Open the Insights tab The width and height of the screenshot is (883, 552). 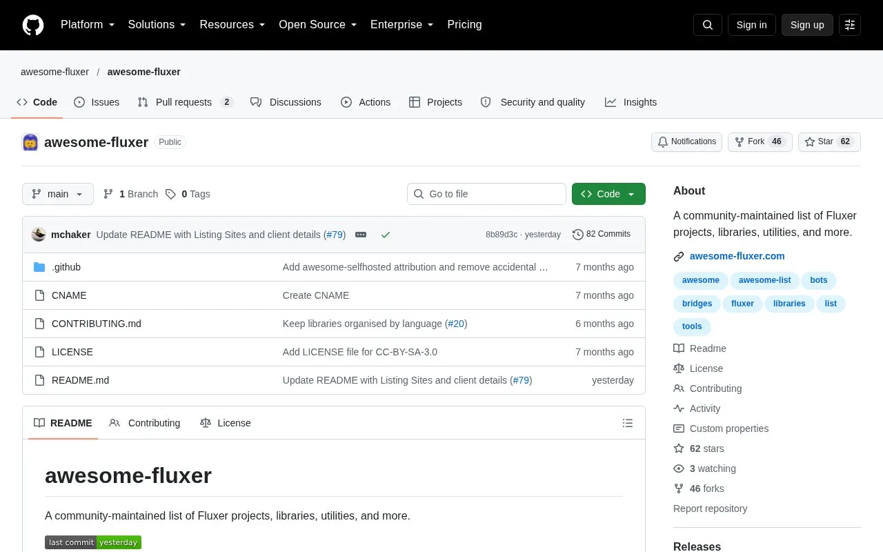tap(631, 102)
